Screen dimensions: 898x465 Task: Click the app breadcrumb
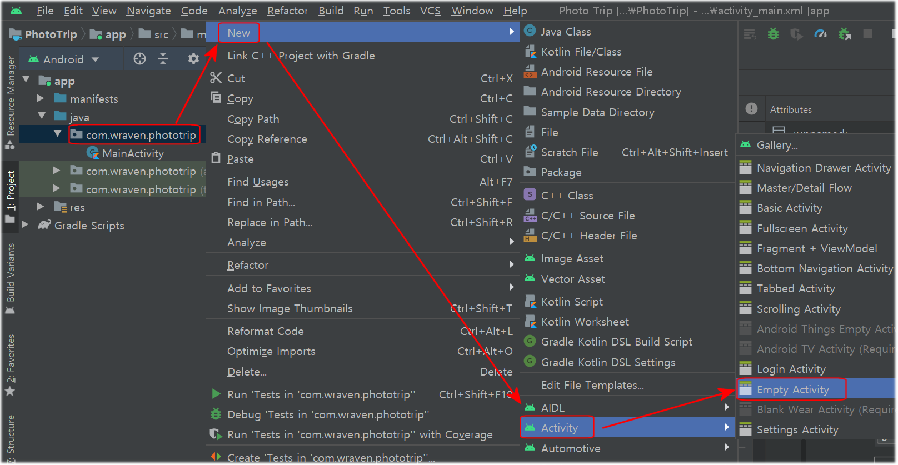[108, 34]
